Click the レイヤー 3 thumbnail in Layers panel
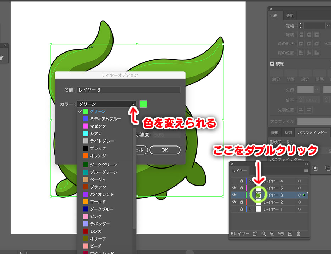This screenshot has height=254, width=331. (x=258, y=195)
